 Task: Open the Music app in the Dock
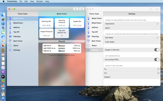click(3, 68)
